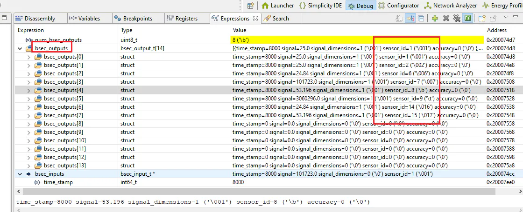Remove all expressions with double X icon

tap(457, 19)
